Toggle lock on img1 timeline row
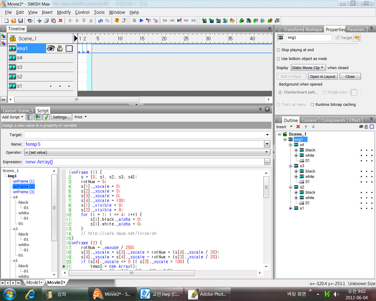Image resolution: width=376 pixels, height=301 pixels. pos(60,49)
